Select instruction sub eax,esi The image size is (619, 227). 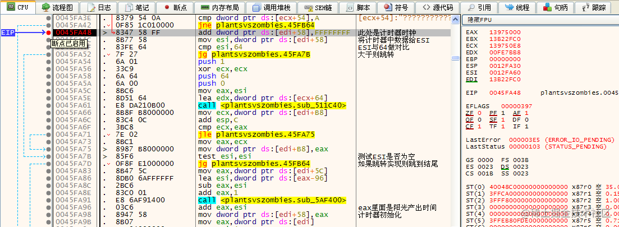223,185
